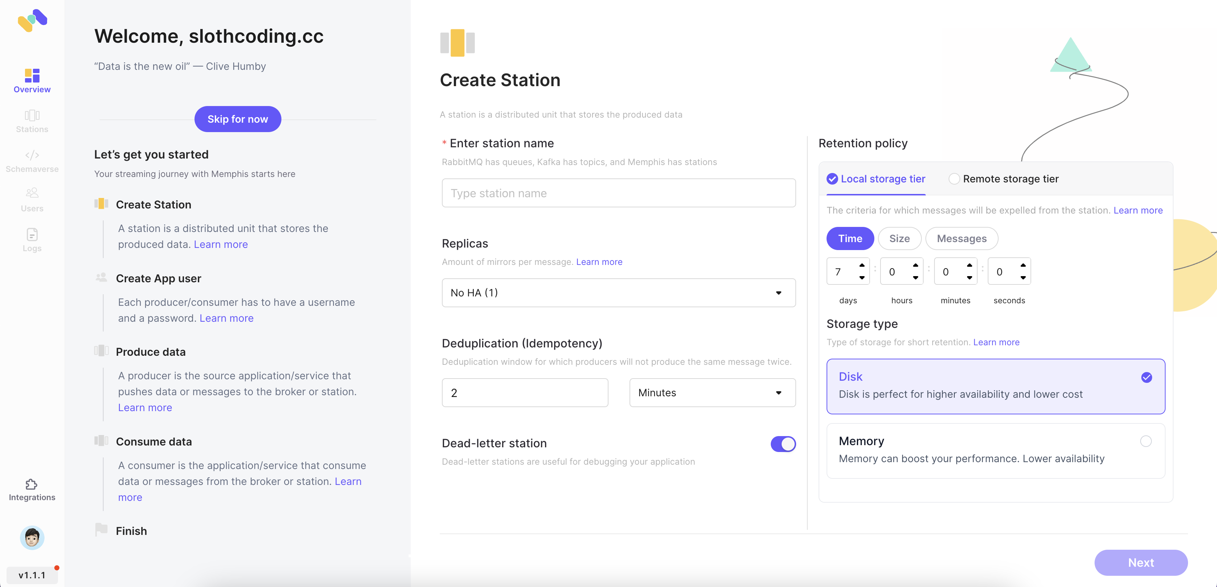
Task: Click the v1.1.1 version badge
Action: 32,575
